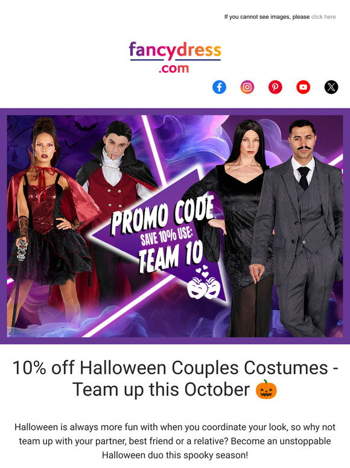
Task: Click the X (Twitter) icon
Action: point(331,87)
